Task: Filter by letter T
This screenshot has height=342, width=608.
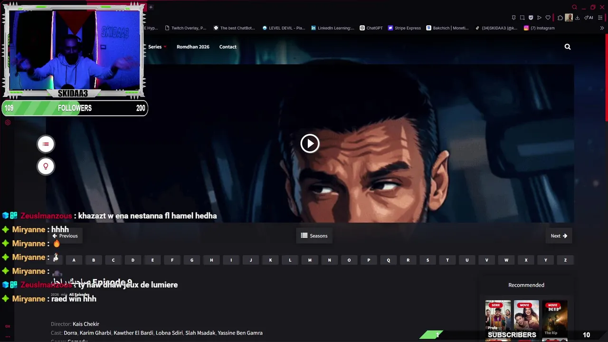Action: 447,260
